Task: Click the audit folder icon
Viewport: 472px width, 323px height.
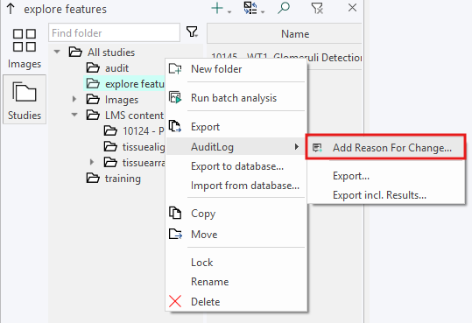Action: point(93,68)
